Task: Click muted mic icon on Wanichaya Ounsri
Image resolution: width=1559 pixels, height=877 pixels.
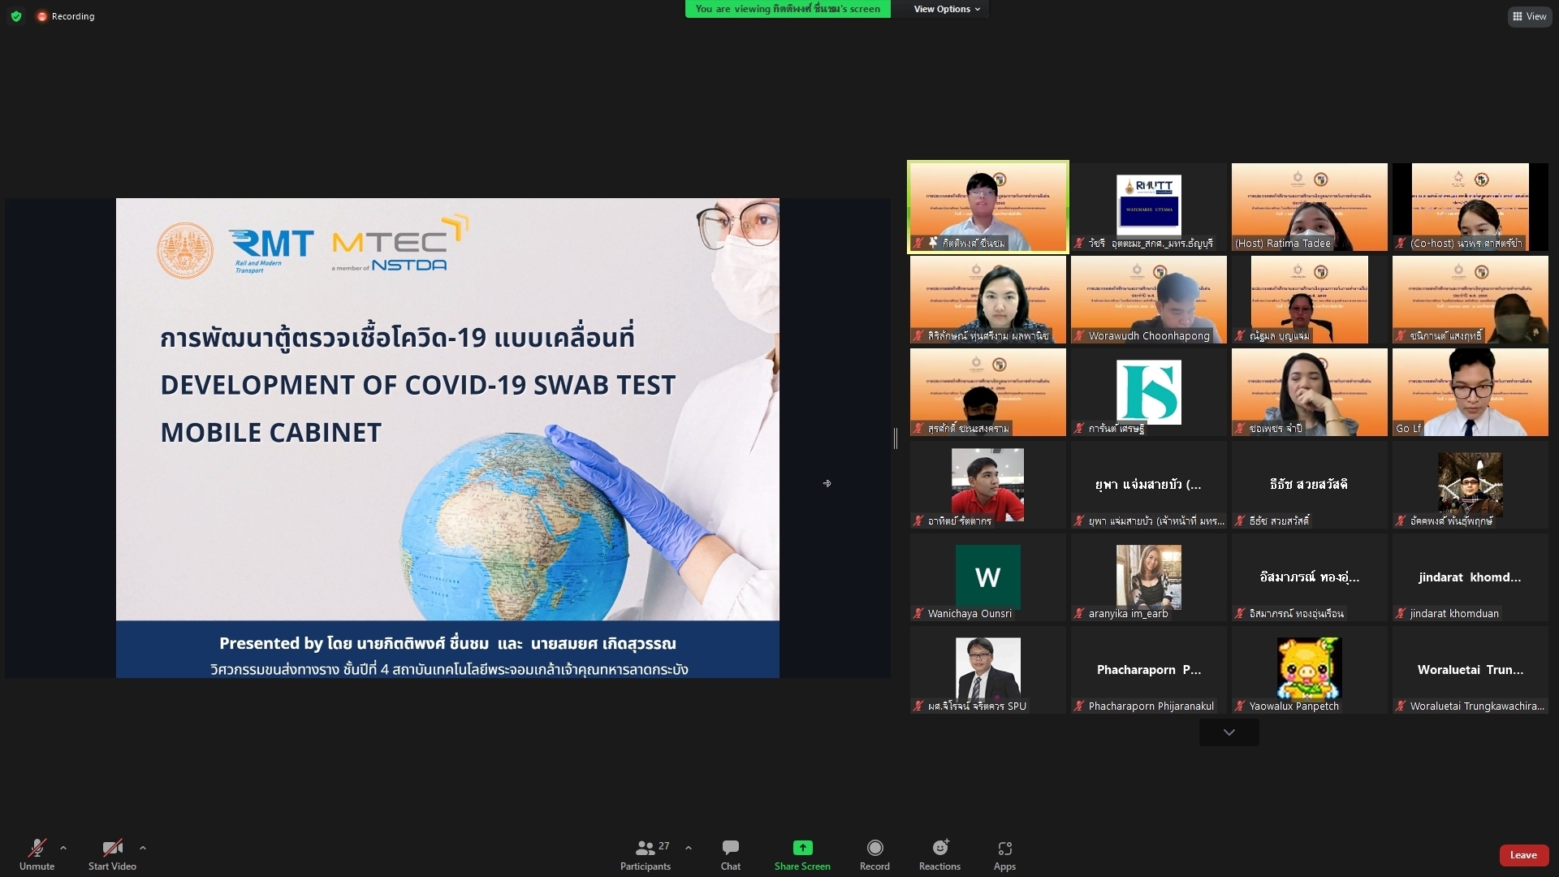Action: point(918,614)
